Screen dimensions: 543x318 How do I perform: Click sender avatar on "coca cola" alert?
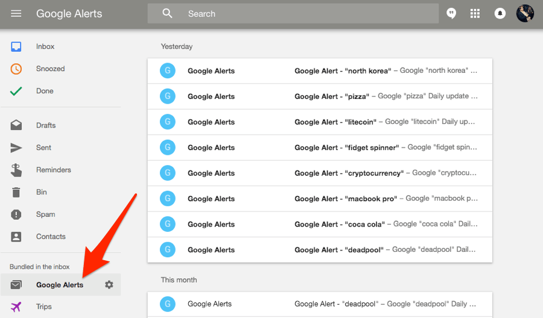pyautogui.click(x=168, y=224)
